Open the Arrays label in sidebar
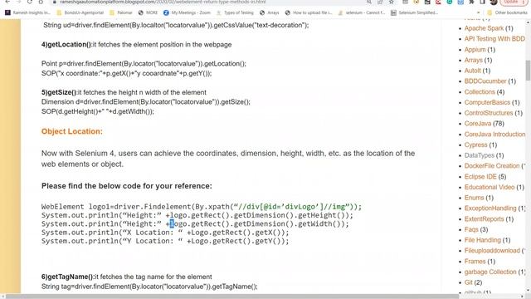 click(x=473, y=60)
